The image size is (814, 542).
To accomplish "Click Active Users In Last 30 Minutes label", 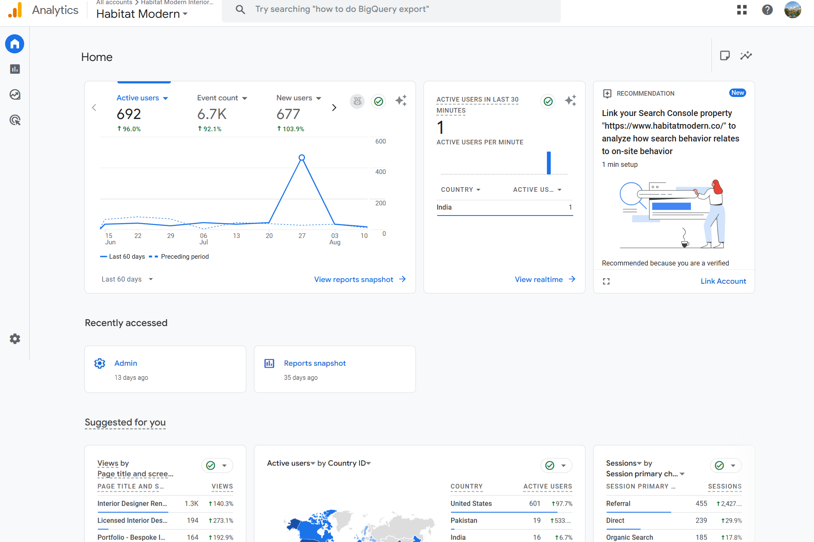I will [x=477, y=105].
